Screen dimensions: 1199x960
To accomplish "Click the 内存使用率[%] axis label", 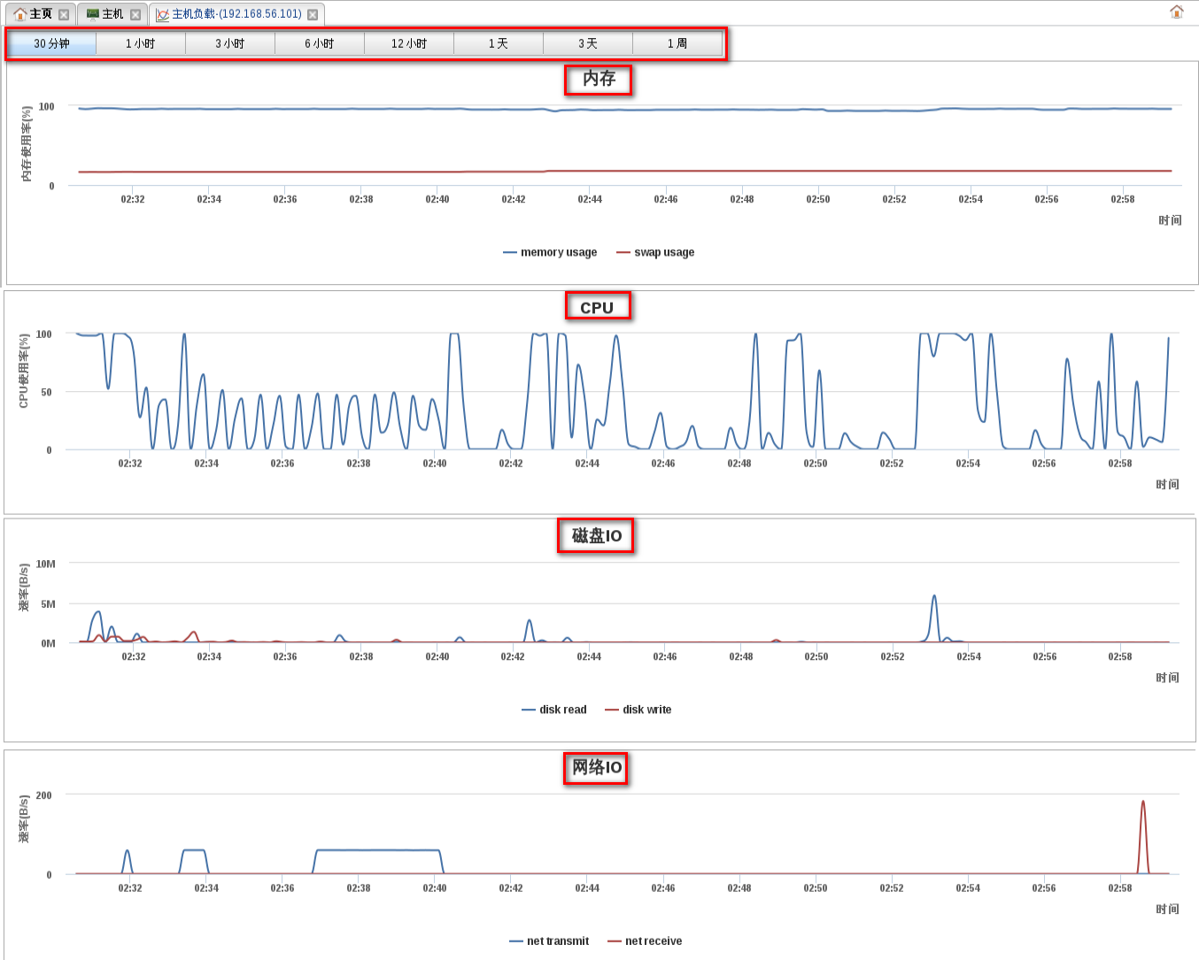I will [x=26, y=144].
